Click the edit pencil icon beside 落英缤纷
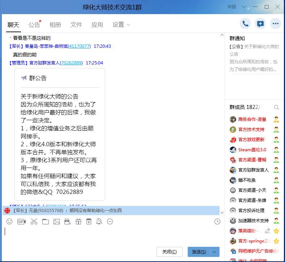Viewport: 285px width, 262px height. tap(267, 231)
